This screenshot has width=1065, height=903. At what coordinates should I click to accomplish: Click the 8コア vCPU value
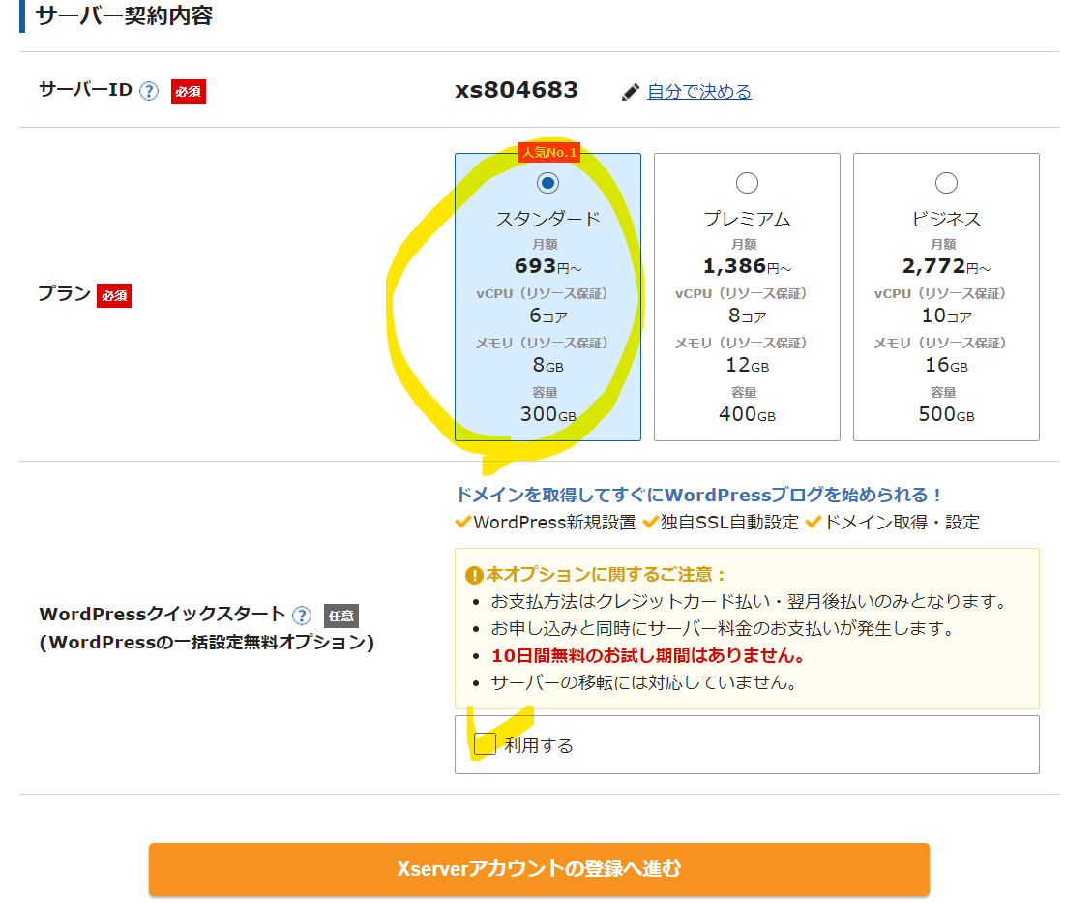click(x=747, y=316)
